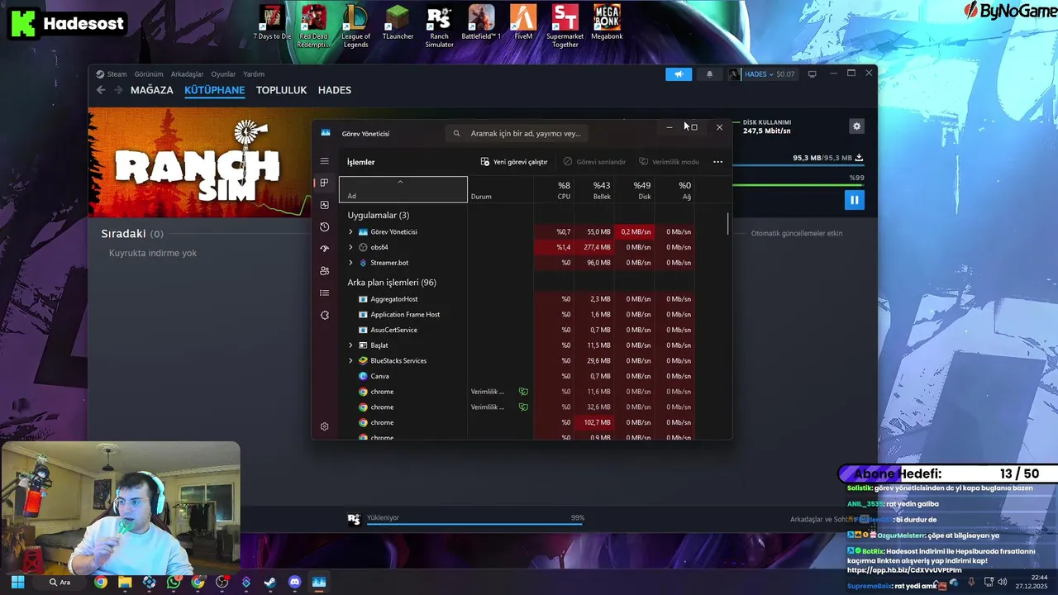Image resolution: width=1058 pixels, height=595 pixels.
Task: Open Red Dead Redemption desktop shortcut
Action: click(313, 26)
